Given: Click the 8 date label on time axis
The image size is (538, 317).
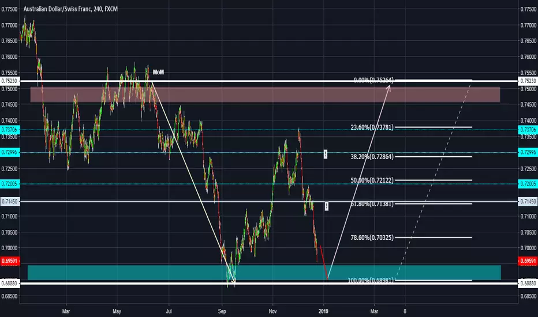Looking at the screenshot, I should coord(405,311).
